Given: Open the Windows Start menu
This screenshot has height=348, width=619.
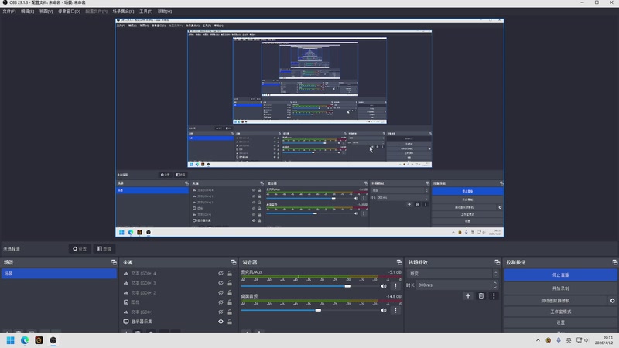Looking at the screenshot, I should tap(11, 340).
